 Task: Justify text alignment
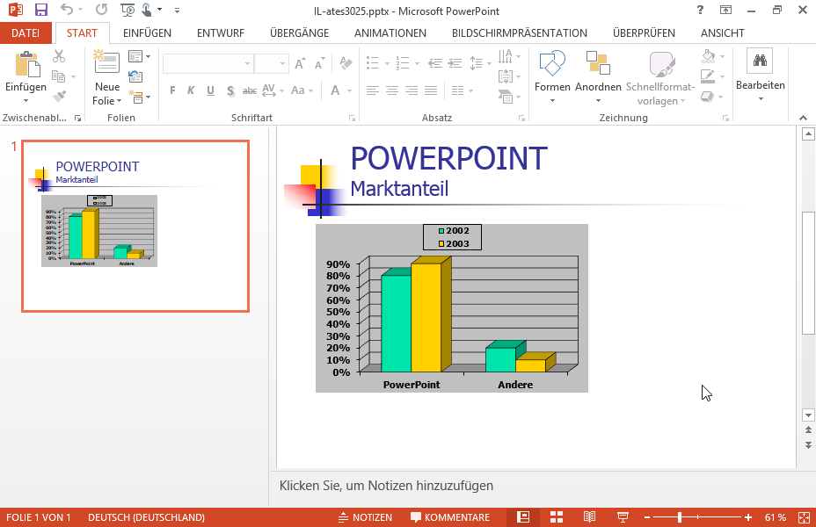[x=431, y=90]
